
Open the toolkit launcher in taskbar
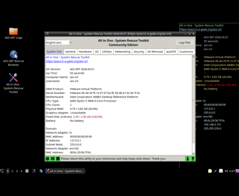pos(34,171)
